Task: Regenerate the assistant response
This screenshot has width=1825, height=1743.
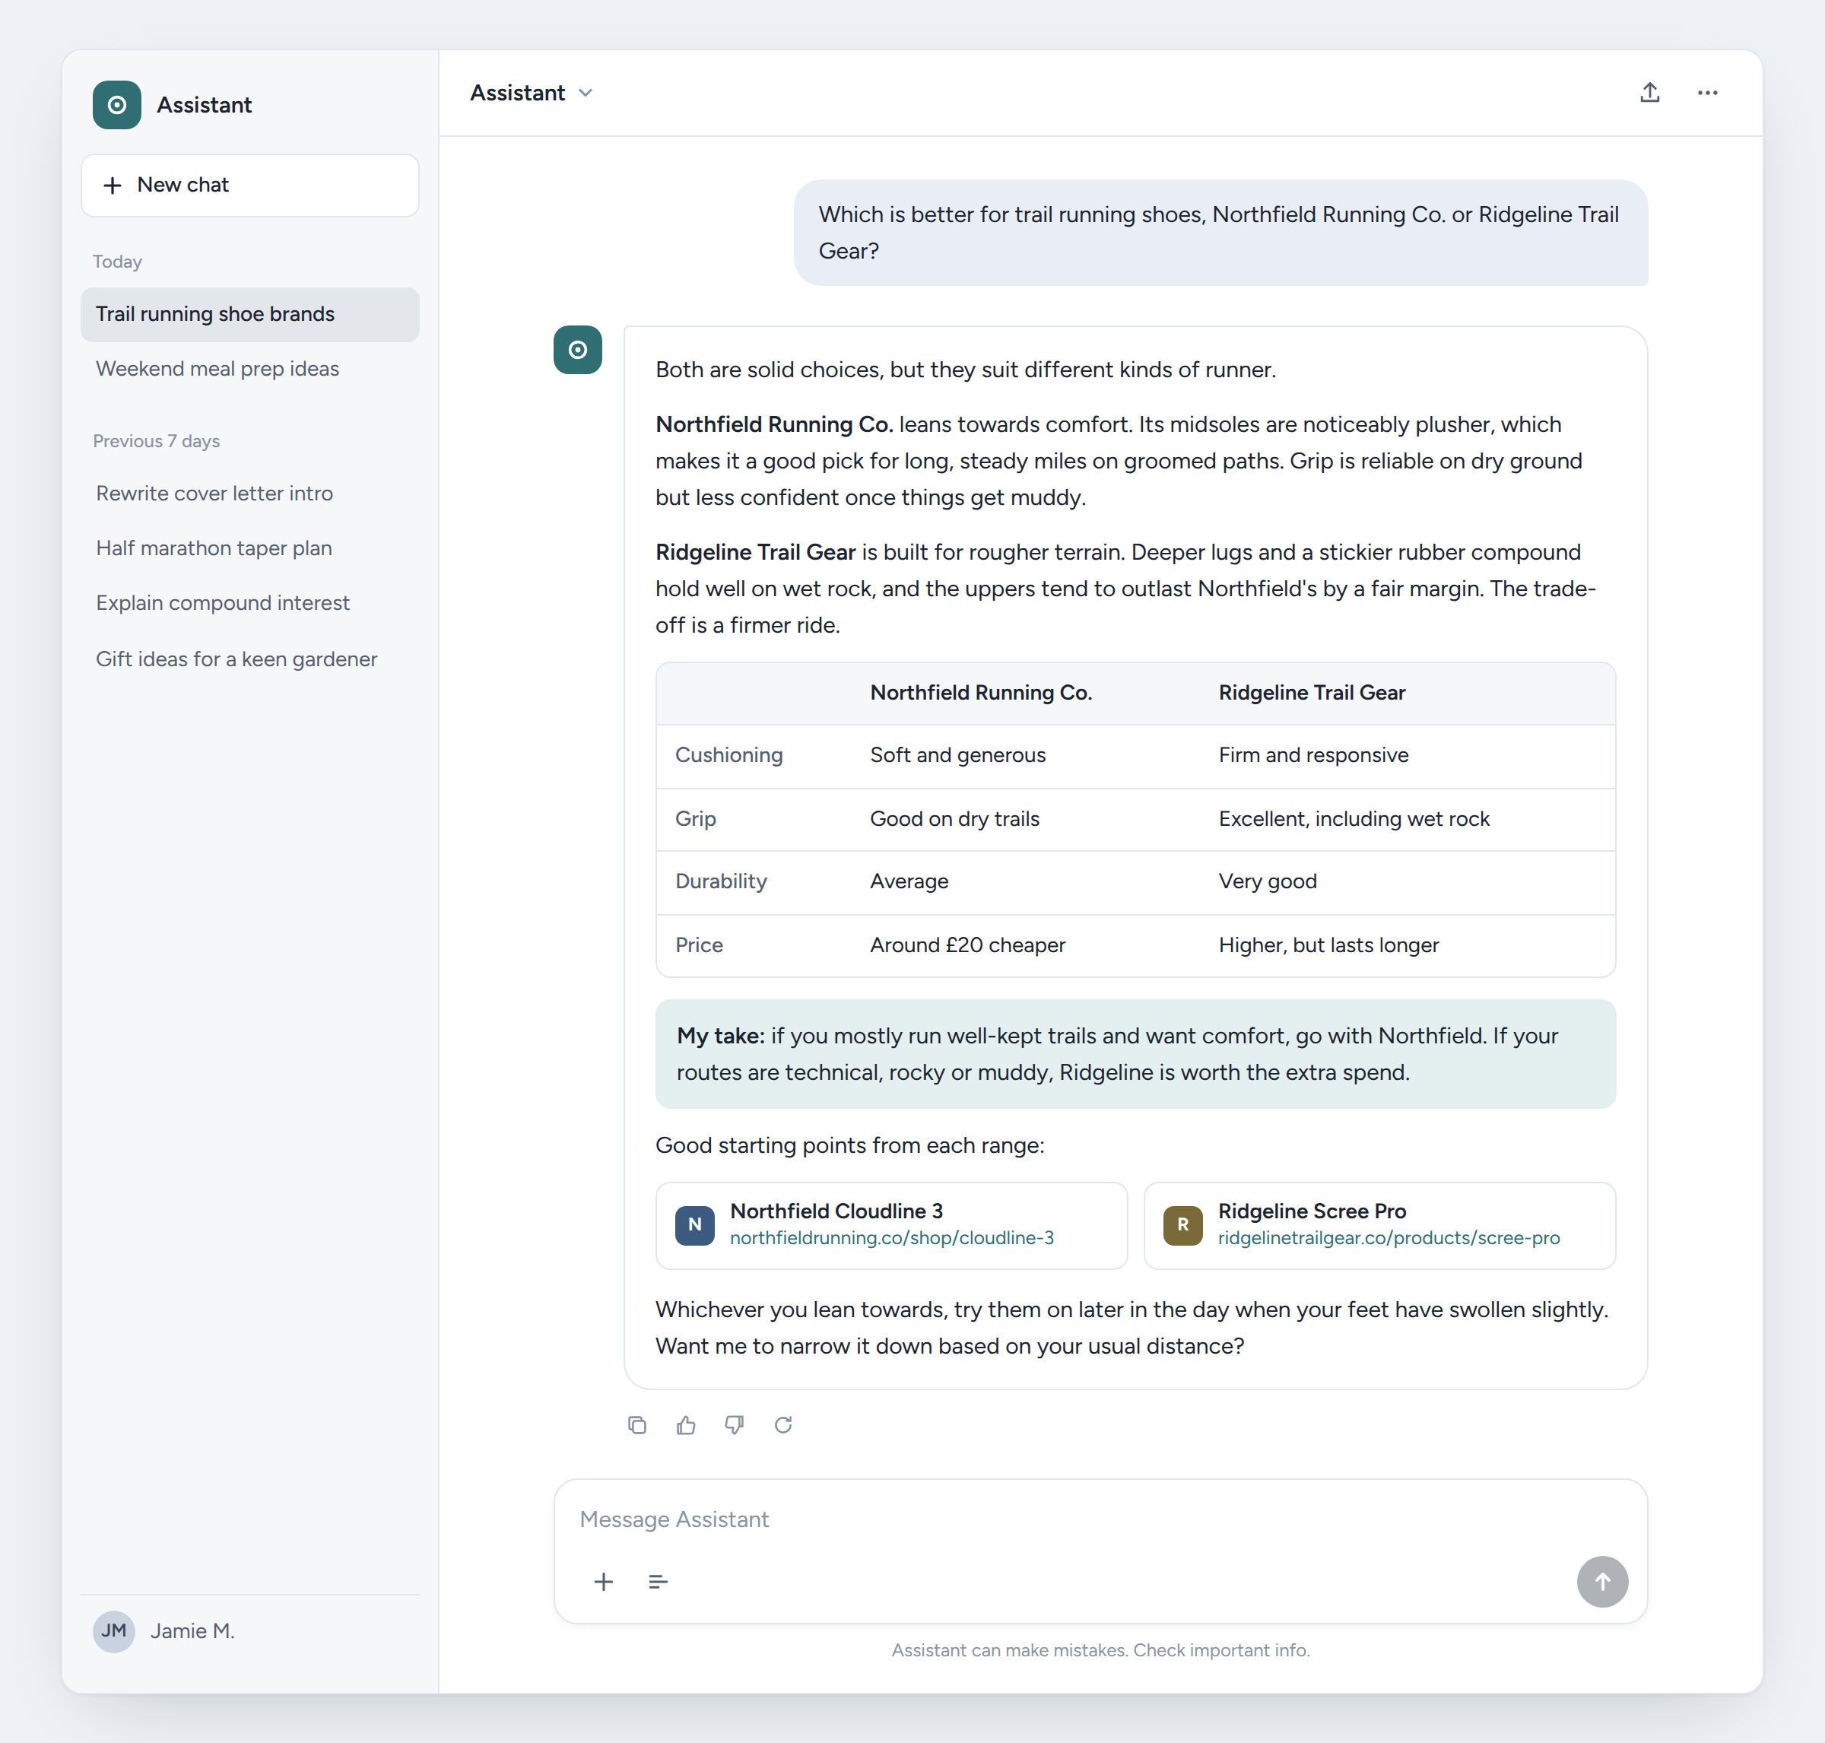Action: pyautogui.click(x=783, y=1424)
